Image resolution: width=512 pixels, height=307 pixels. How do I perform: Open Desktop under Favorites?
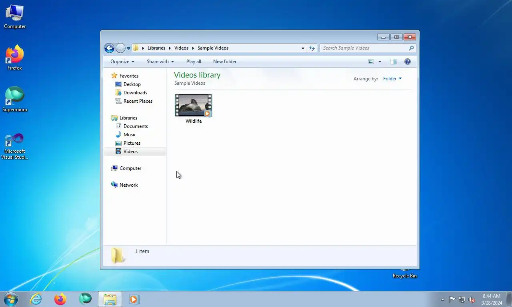click(132, 84)
